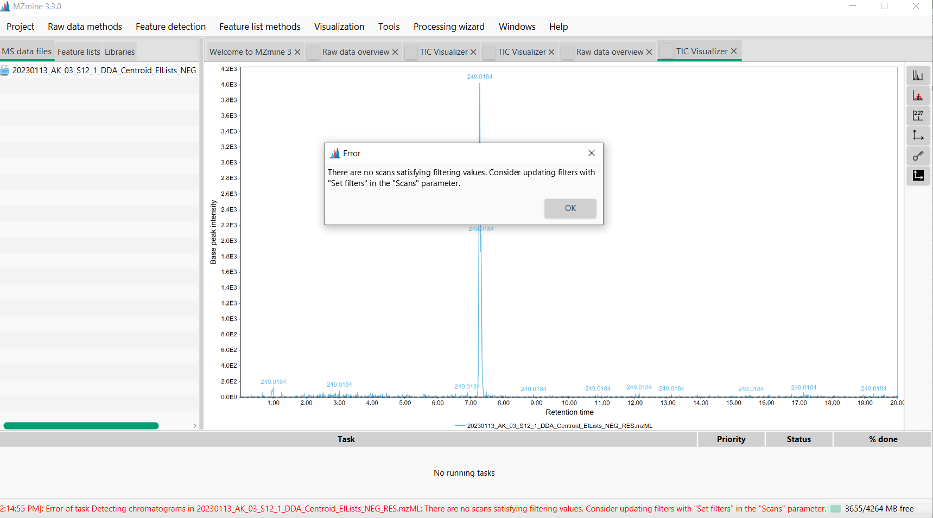
Task: Toggle annotated data points display
Action: click(918, 95)
